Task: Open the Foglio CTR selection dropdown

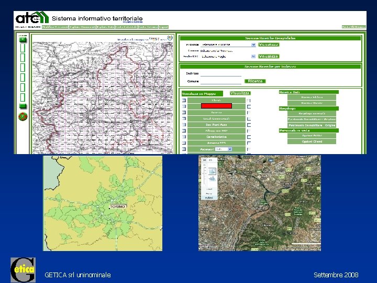Action: tap(228, 57)
